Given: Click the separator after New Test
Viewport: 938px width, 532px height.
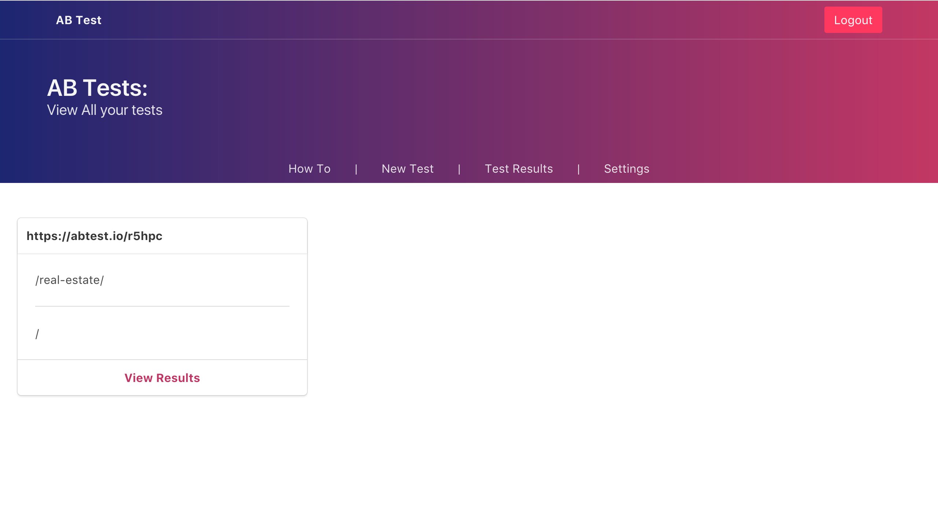Looking at the screenshot, I should tap(459, 169).
